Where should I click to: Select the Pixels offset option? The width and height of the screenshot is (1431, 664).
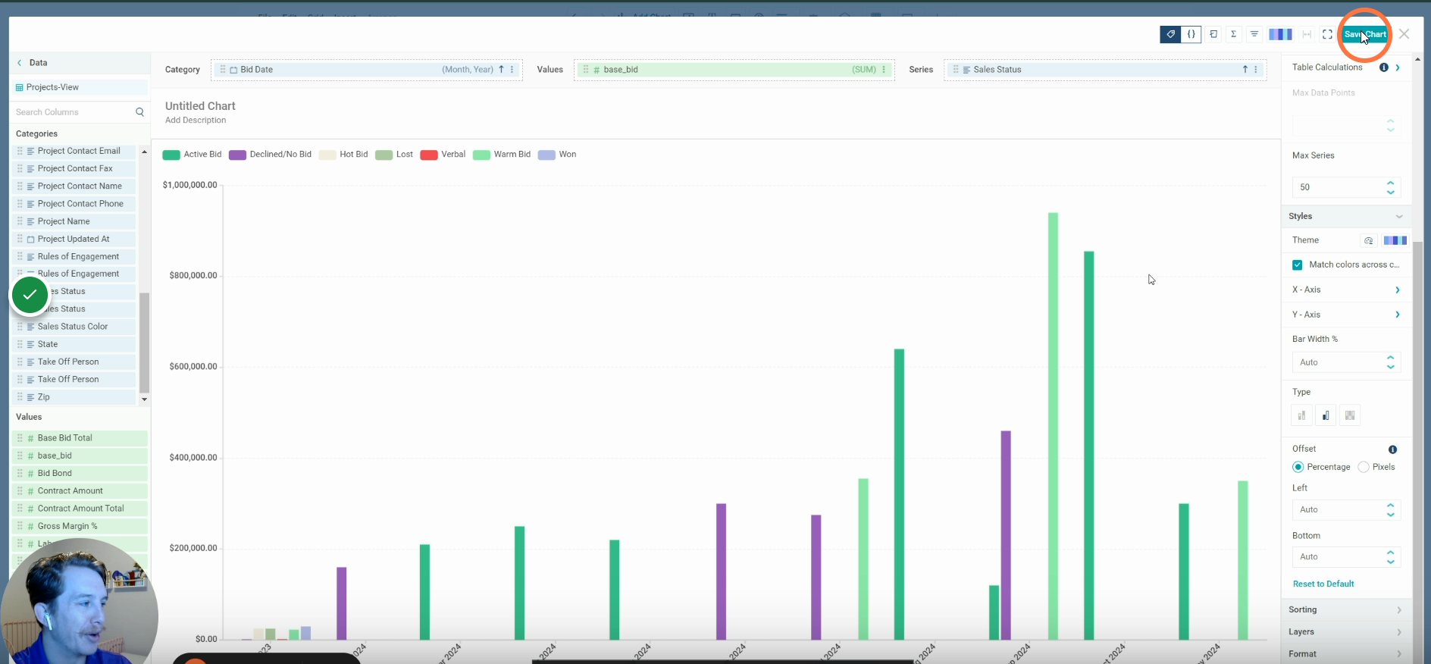1364,467
